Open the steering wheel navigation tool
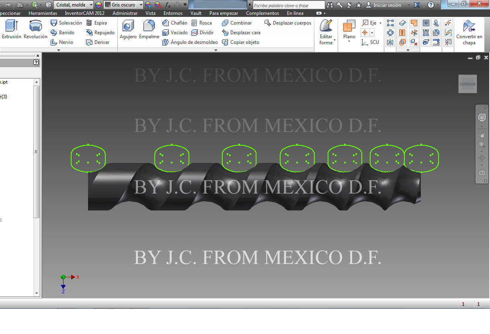Viewport: 490px width, 334px height. point(482,118)
